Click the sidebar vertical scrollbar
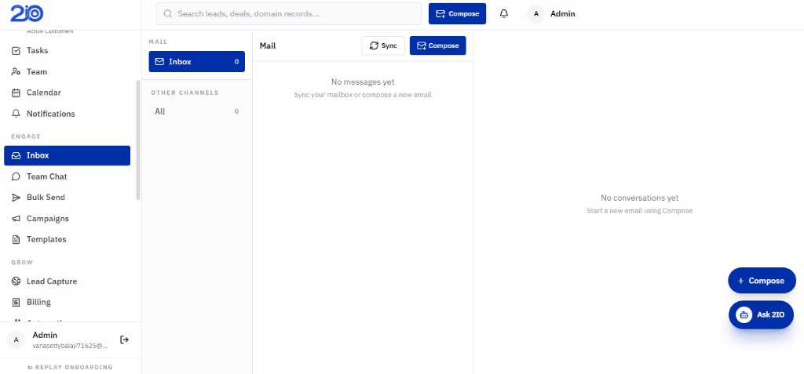Screen dimensions: 804x374 138,140
